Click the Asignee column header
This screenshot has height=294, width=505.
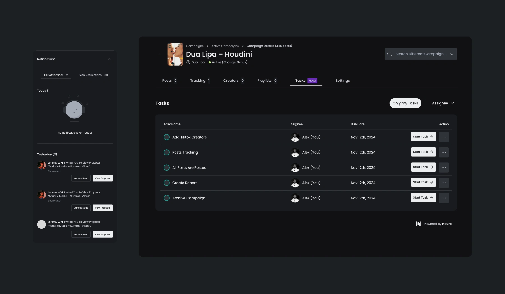coord(297,124)
